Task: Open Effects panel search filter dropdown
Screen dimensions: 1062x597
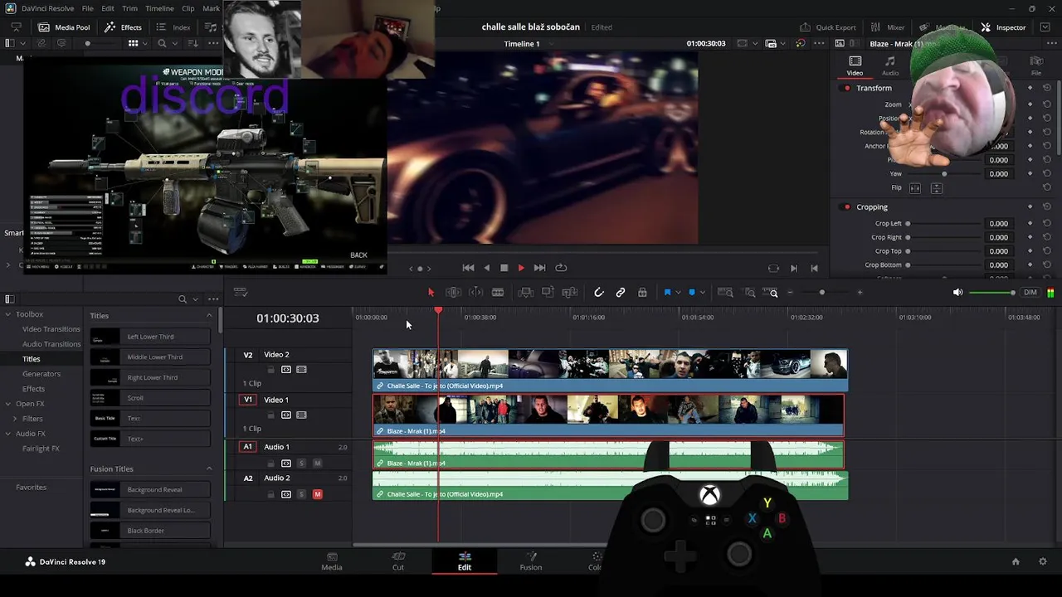Action: (x=196, y=299)
